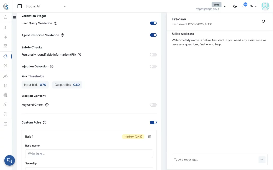
Task: Click the Input Risk 0.70 threshold chip
Action: tap(35, 85)
